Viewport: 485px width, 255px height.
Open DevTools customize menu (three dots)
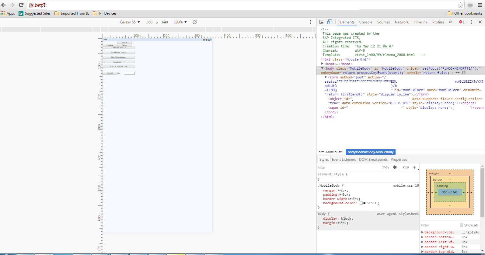[472, 22]
